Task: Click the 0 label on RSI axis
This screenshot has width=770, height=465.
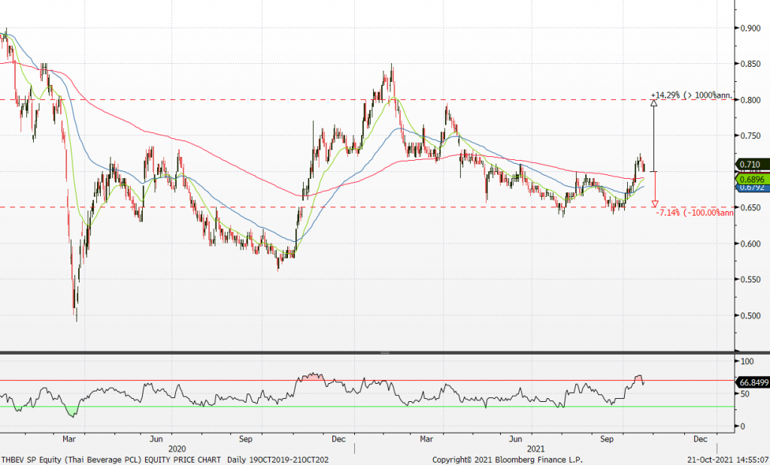Action: click(x=743, y=426)
